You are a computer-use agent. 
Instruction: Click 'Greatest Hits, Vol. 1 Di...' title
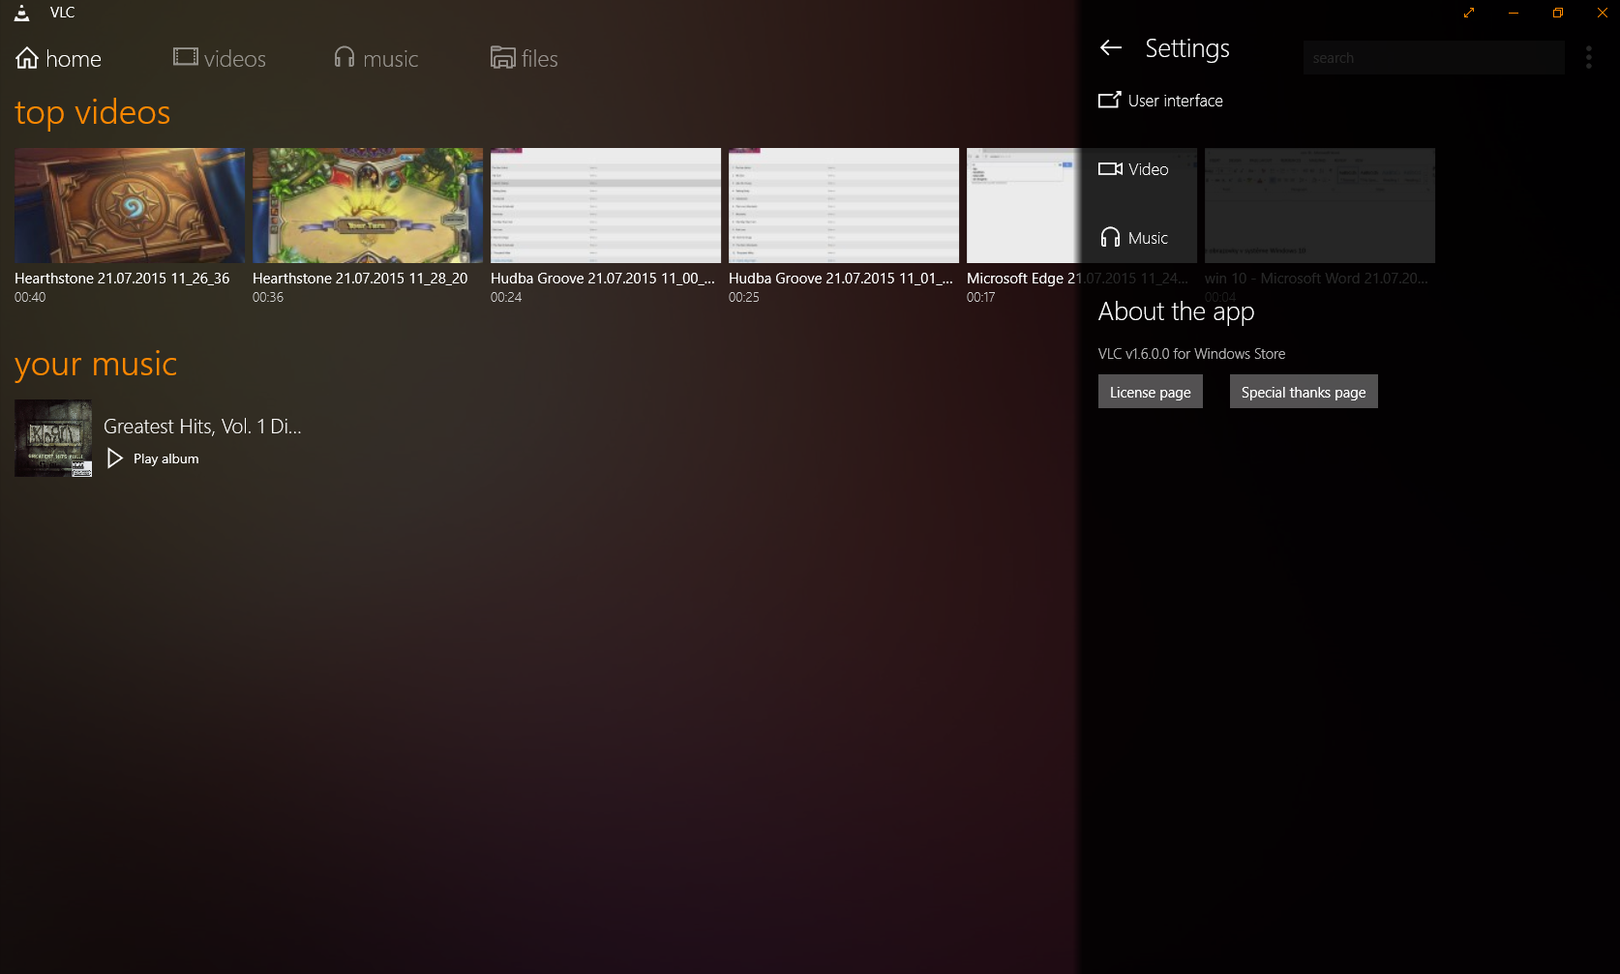(202, 427)
